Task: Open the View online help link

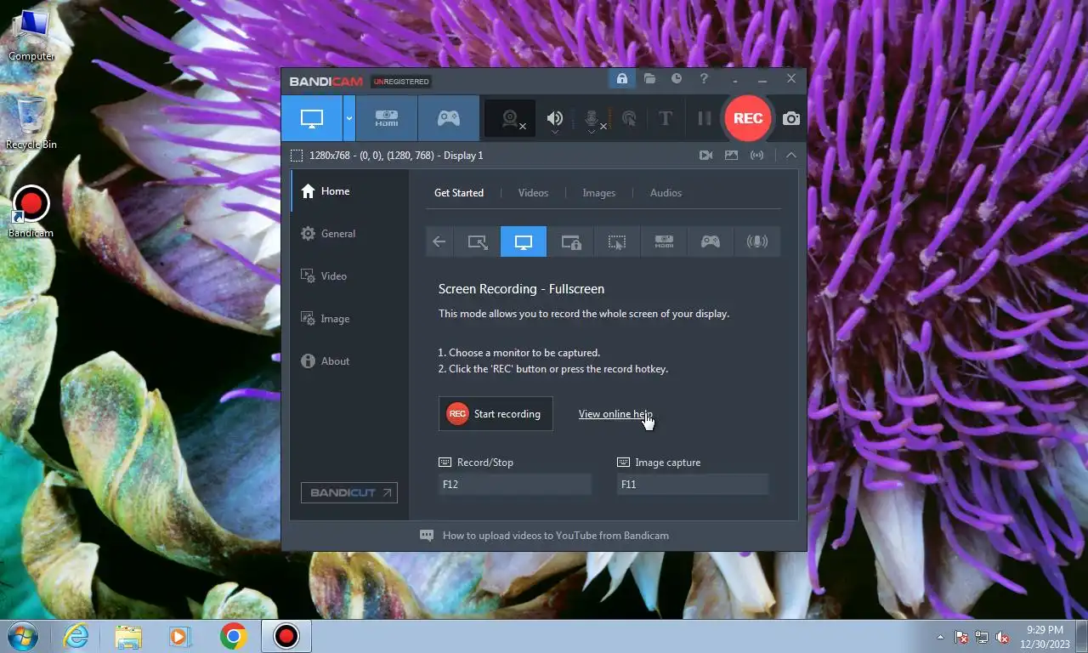Action: pyautogui.click(x=615, y=414)
